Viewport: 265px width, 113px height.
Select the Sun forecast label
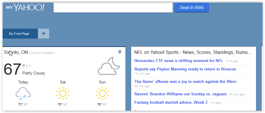[x=102, y=82]
